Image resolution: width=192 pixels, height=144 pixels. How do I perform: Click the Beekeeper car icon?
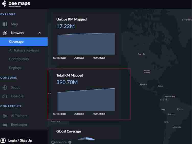click(x=5, y=125)
